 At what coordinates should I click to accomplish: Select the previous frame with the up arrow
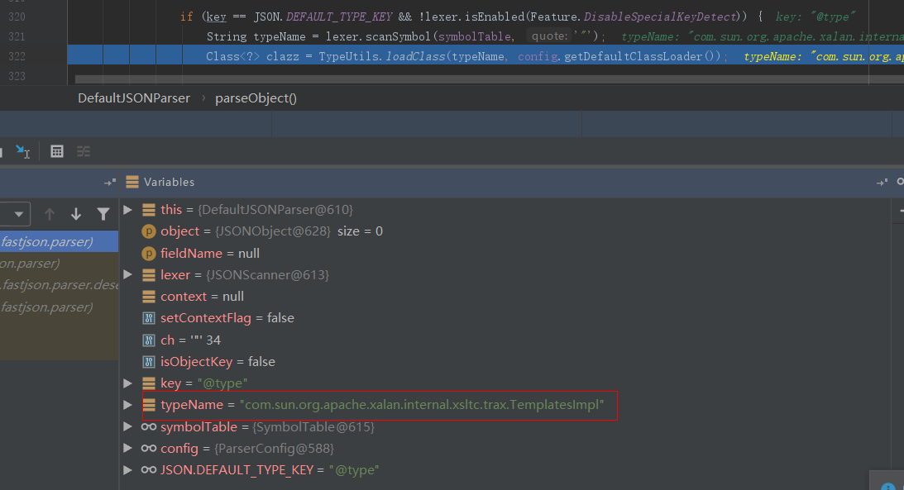[50, 214]
